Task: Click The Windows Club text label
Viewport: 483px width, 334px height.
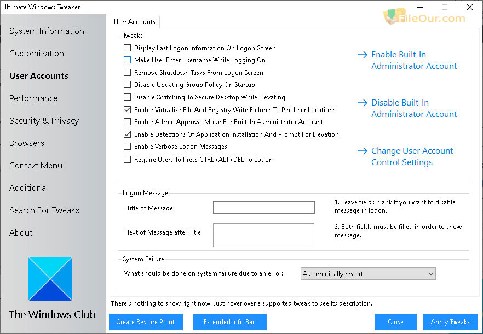Action: 52,315
